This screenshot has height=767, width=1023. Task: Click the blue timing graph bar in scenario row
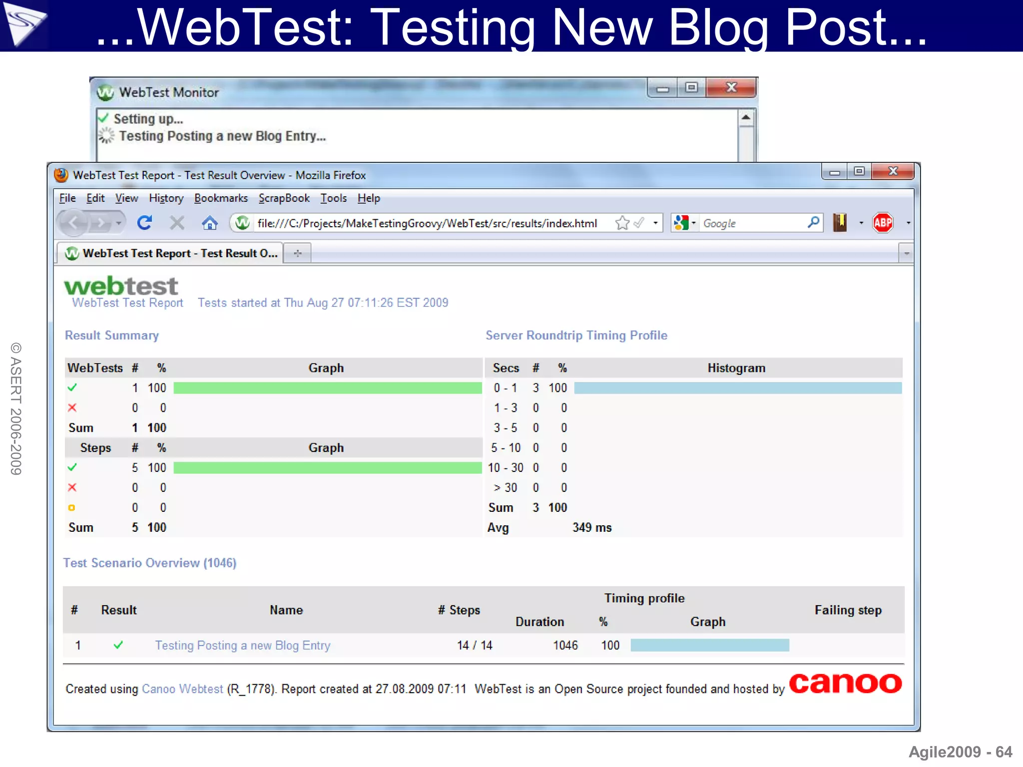click(710, 645)
